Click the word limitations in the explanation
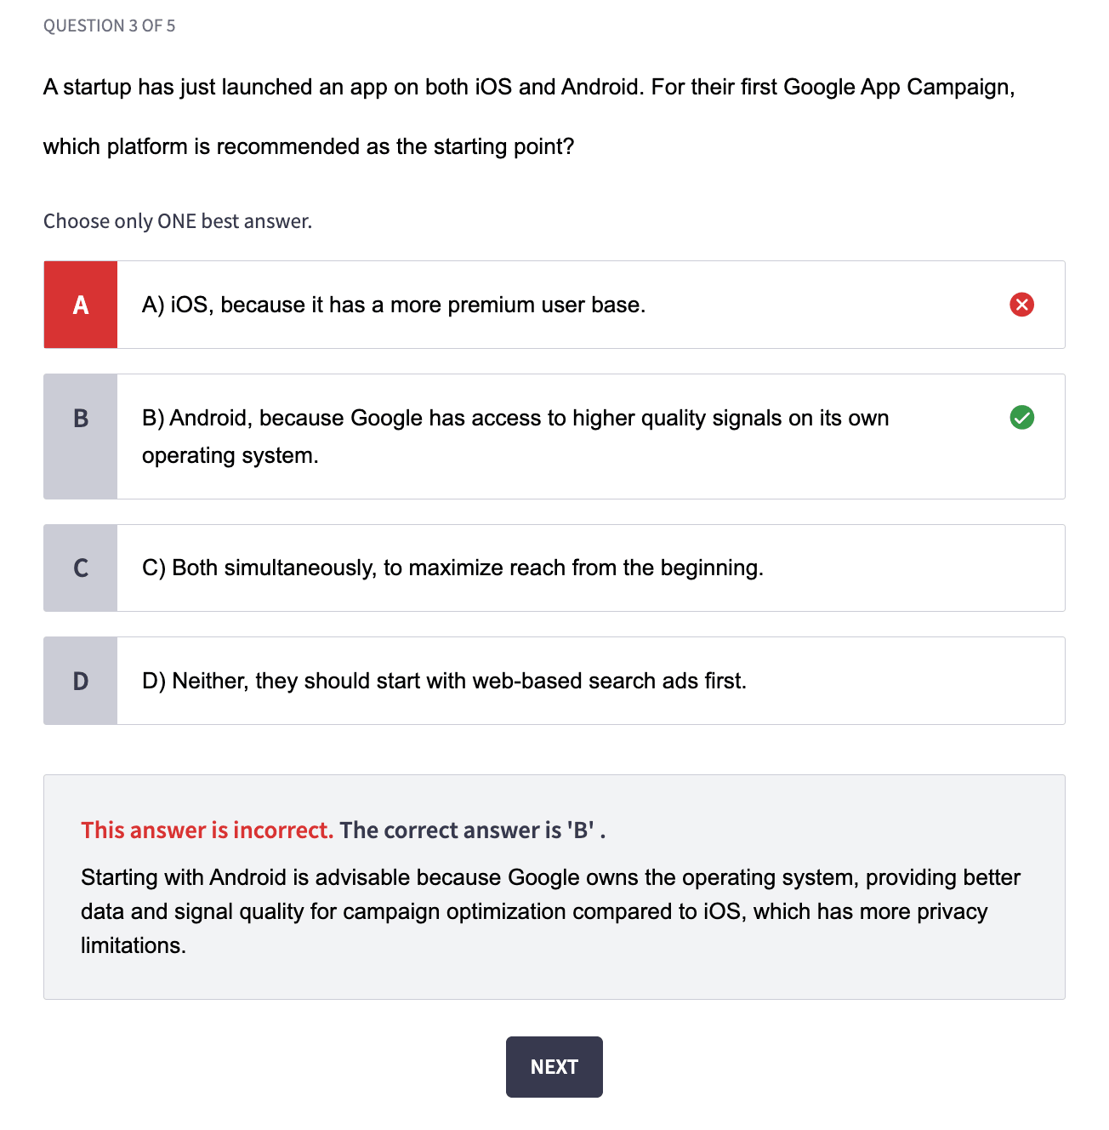The height and width of the screenshot is (1130, 1109). [133, 945]
